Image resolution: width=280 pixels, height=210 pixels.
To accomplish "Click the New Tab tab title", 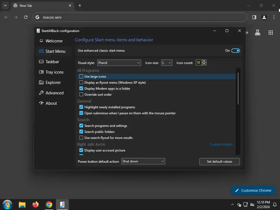I will pyautogui.click(x=26, y=6).
